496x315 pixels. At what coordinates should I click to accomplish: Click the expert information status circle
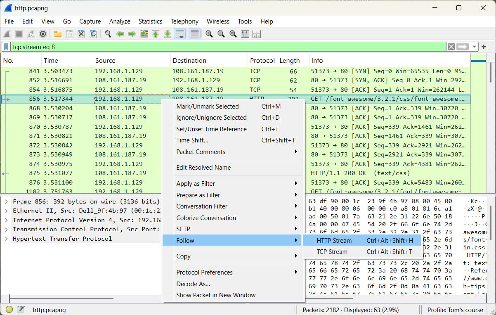9,310
